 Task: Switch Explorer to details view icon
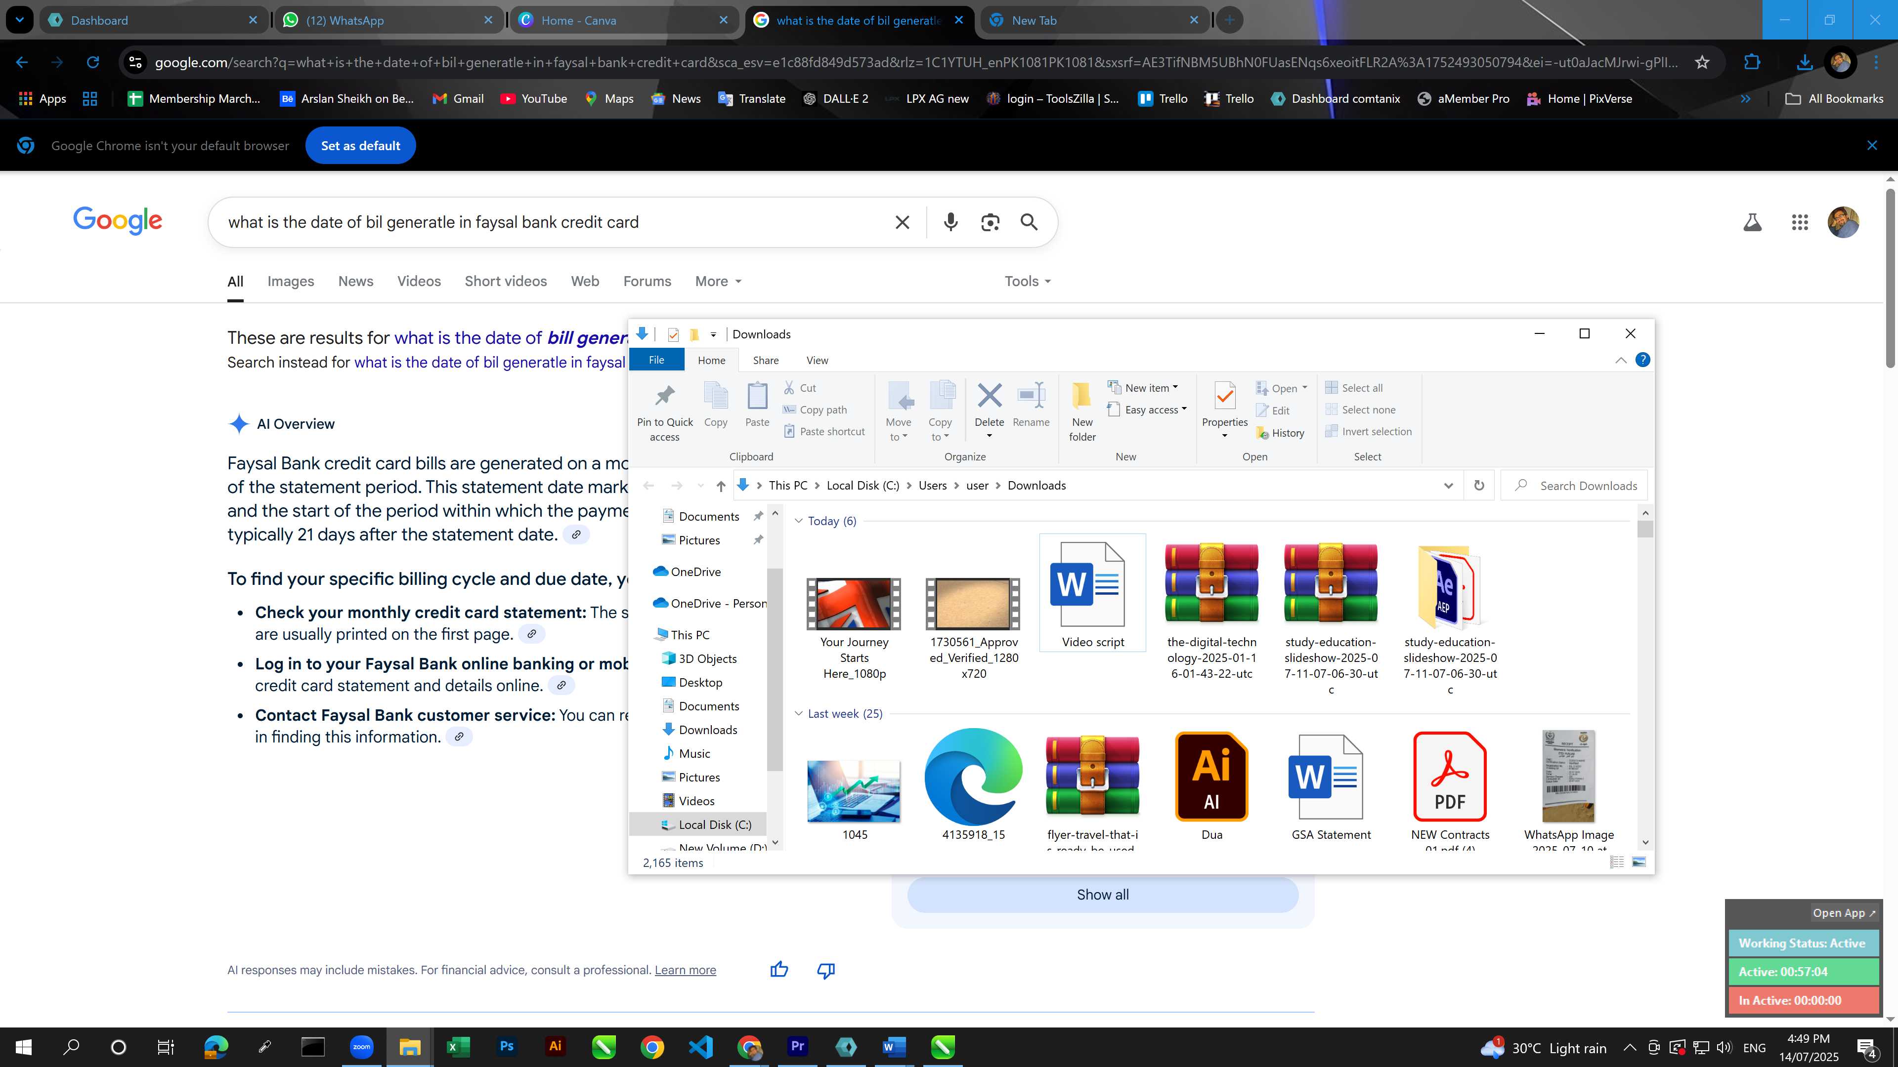[x=1617, y=862]
